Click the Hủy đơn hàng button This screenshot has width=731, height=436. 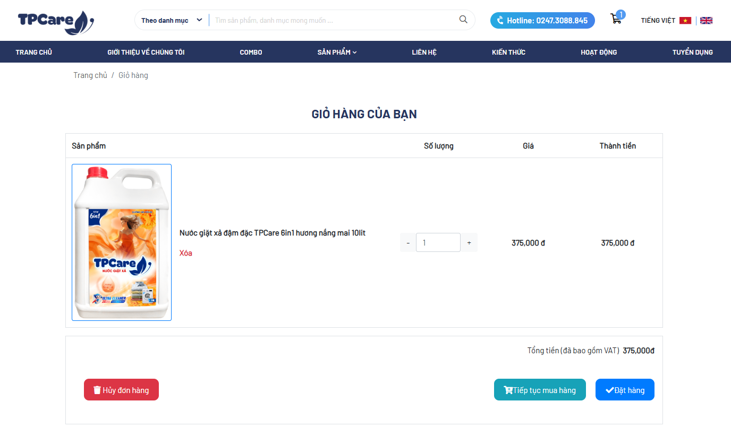(121, 390)
